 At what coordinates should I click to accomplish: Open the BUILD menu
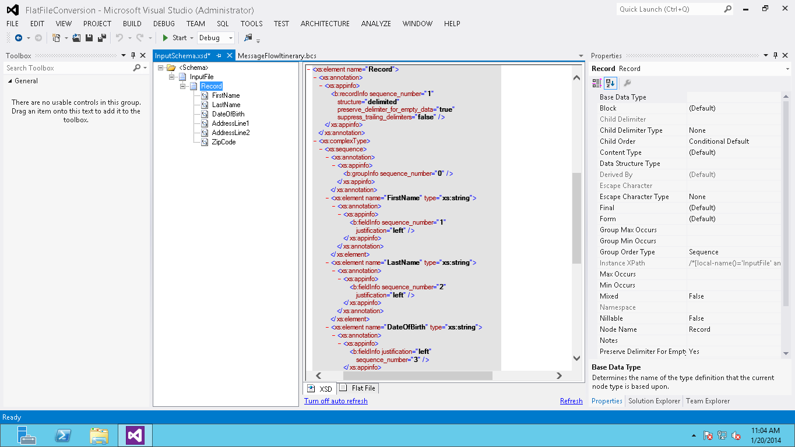pyautogui.click(x=132, y=24)
